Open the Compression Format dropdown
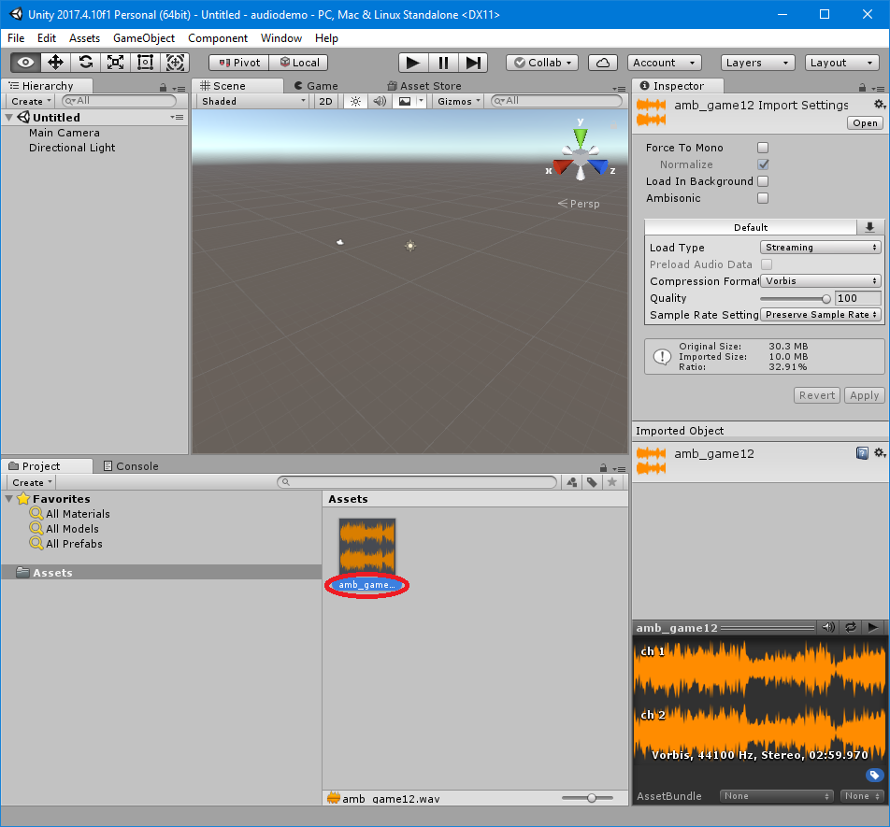 (x=821, y=280)
